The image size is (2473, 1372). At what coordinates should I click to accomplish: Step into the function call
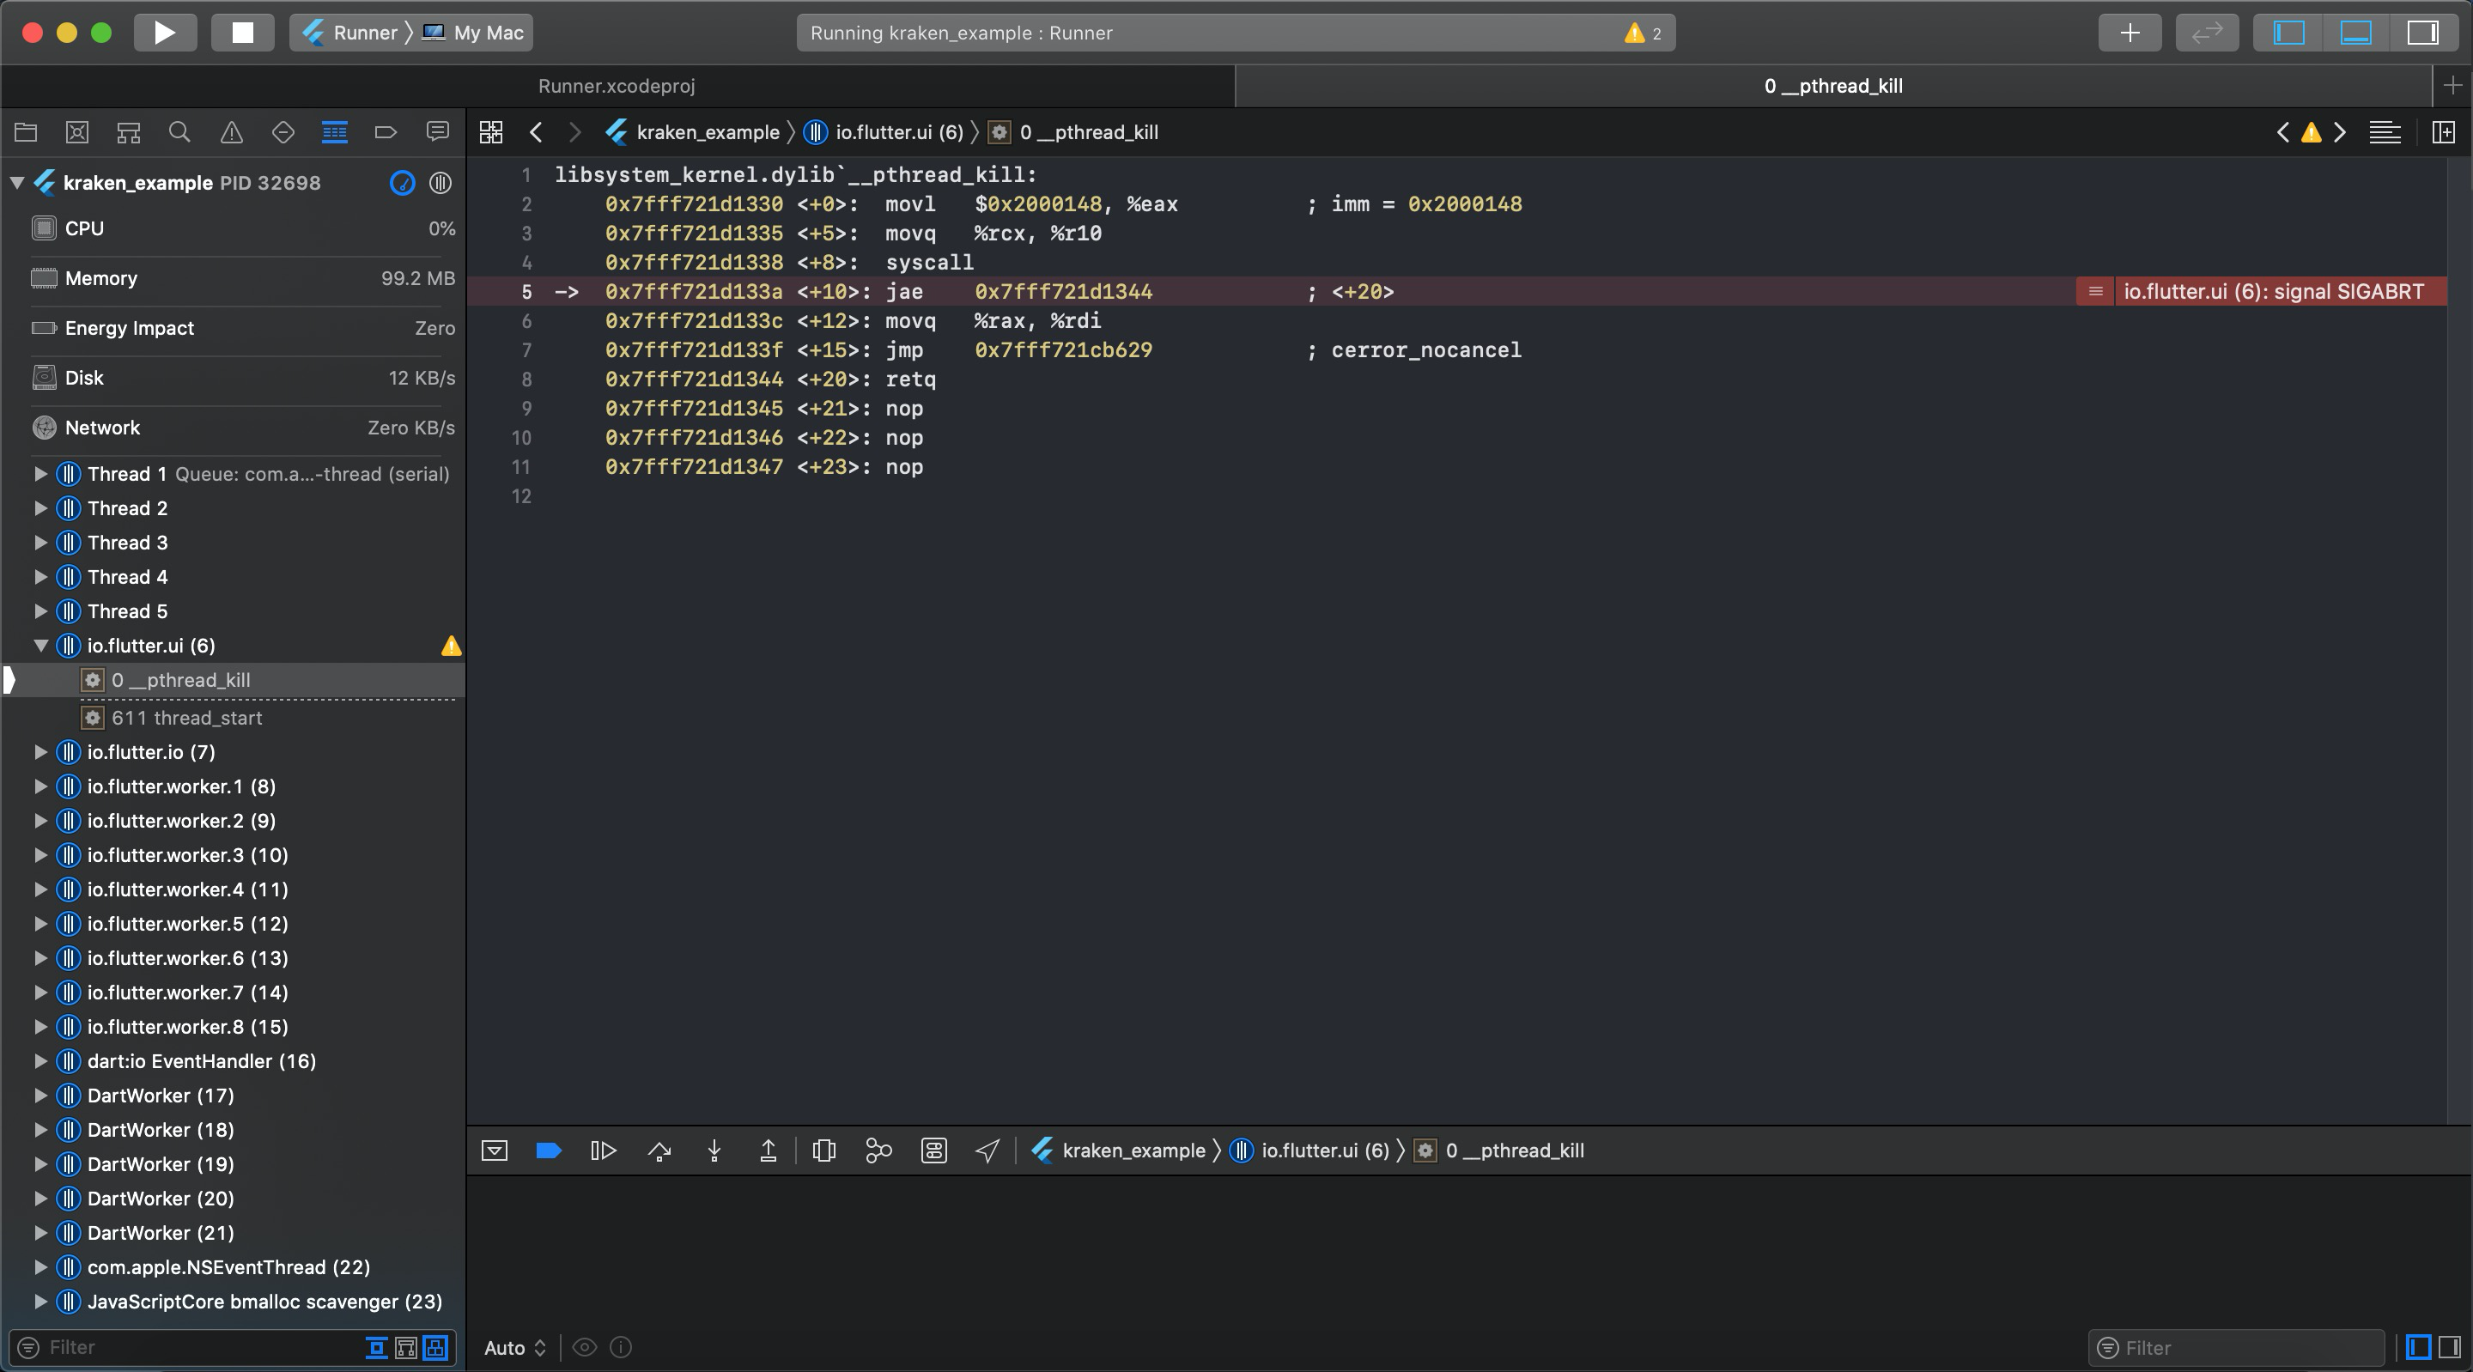click(714, 1151)
